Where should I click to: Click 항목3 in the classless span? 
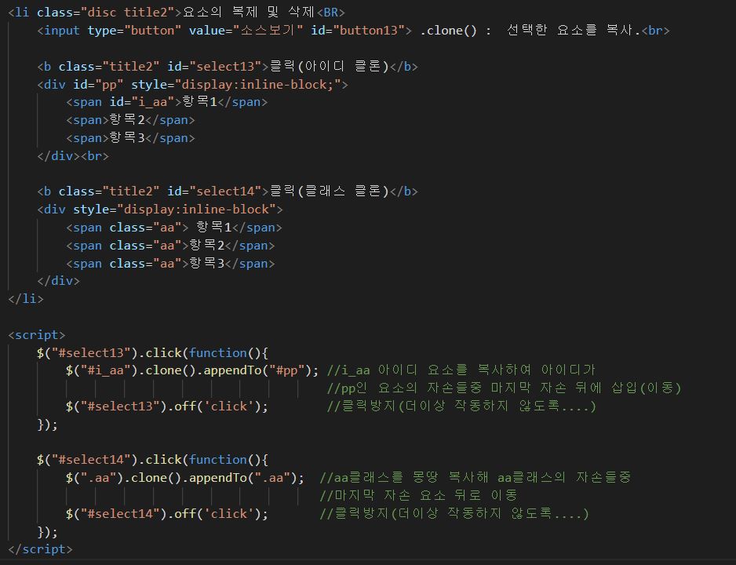click(127, 138)
